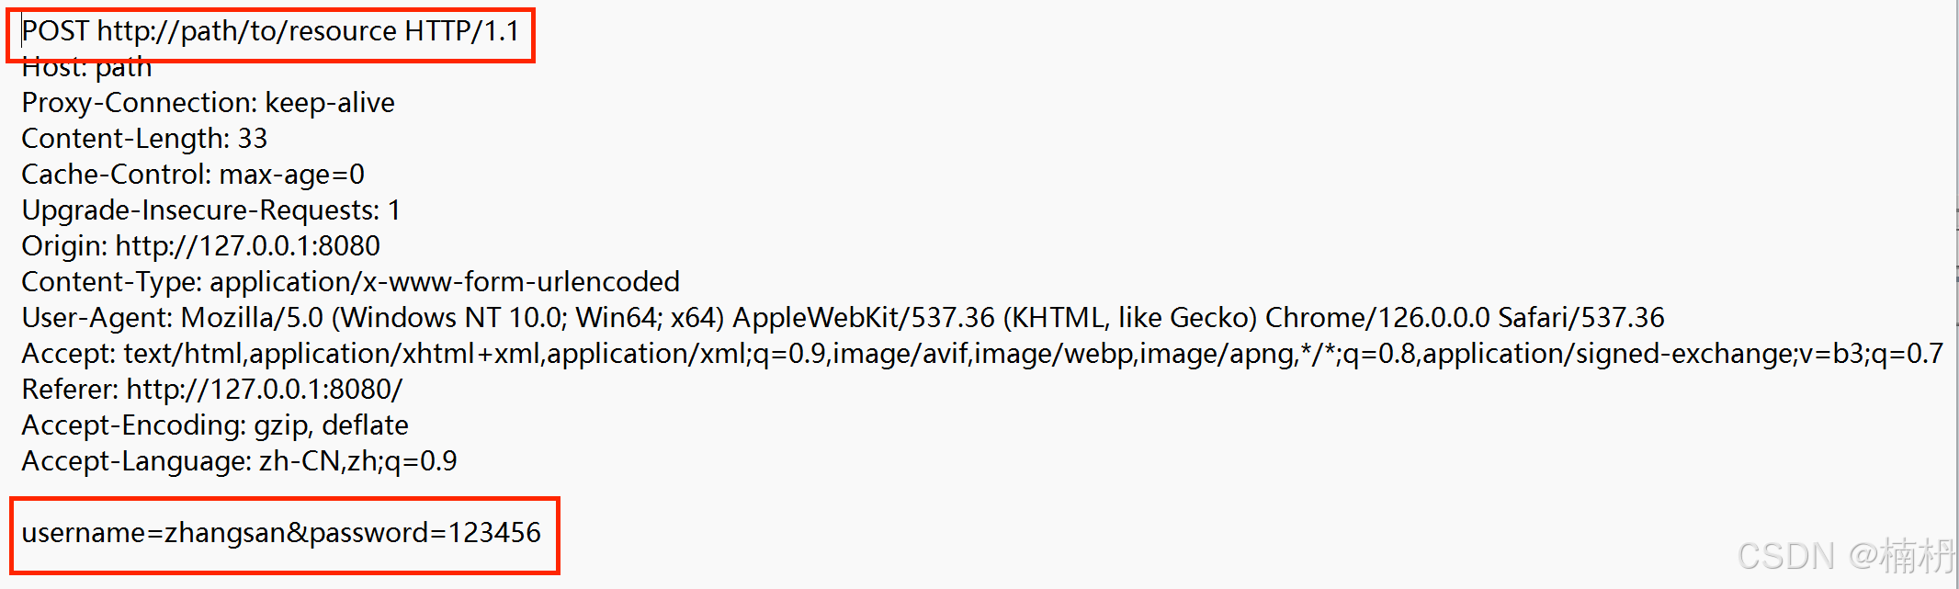Click the Origin URL http://127.0.0.1:8080

pyautogui.click(x=247, y=246)
